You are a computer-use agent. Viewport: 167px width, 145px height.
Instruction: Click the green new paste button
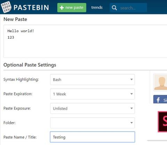[x=72, y=8]
